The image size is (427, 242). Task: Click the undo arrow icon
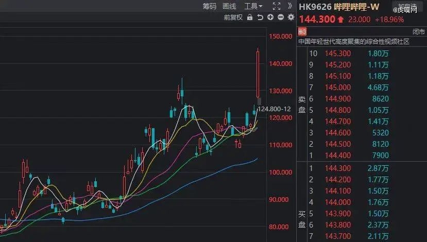[x=260, y=18]
